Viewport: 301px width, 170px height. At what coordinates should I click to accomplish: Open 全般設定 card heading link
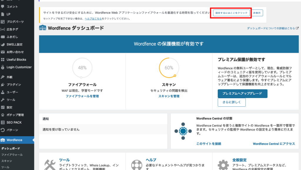click(239, 160)
